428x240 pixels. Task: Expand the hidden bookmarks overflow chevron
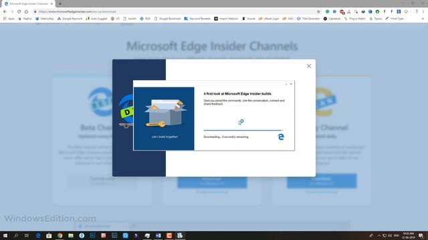click(x=423, y=19)
